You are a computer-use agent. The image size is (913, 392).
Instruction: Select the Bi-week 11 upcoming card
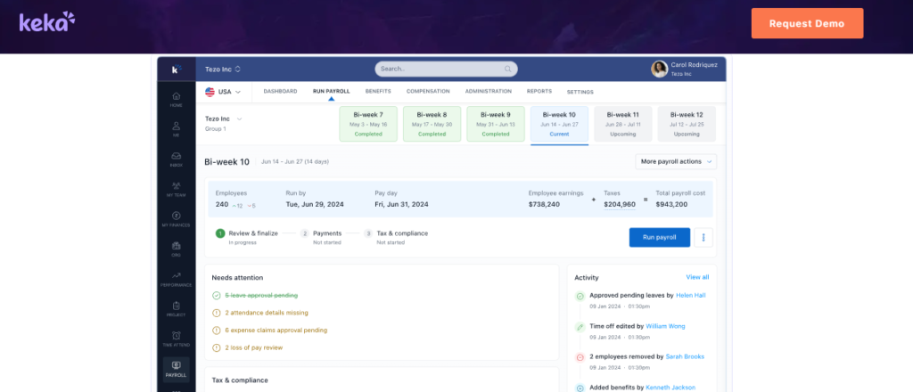[623, 124]
